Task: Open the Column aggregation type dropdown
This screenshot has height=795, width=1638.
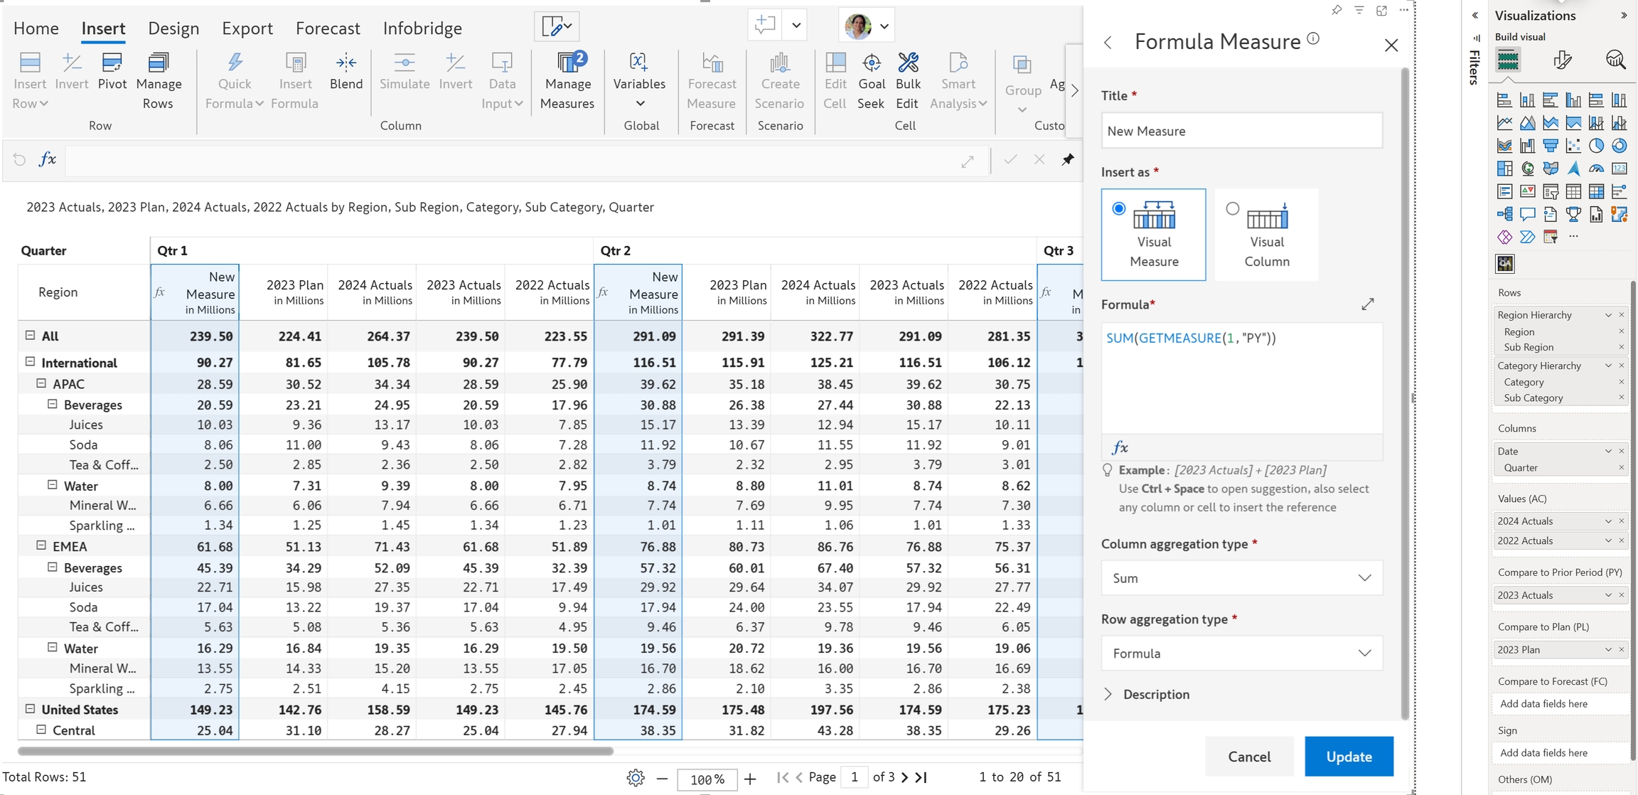Action: 1241,578
